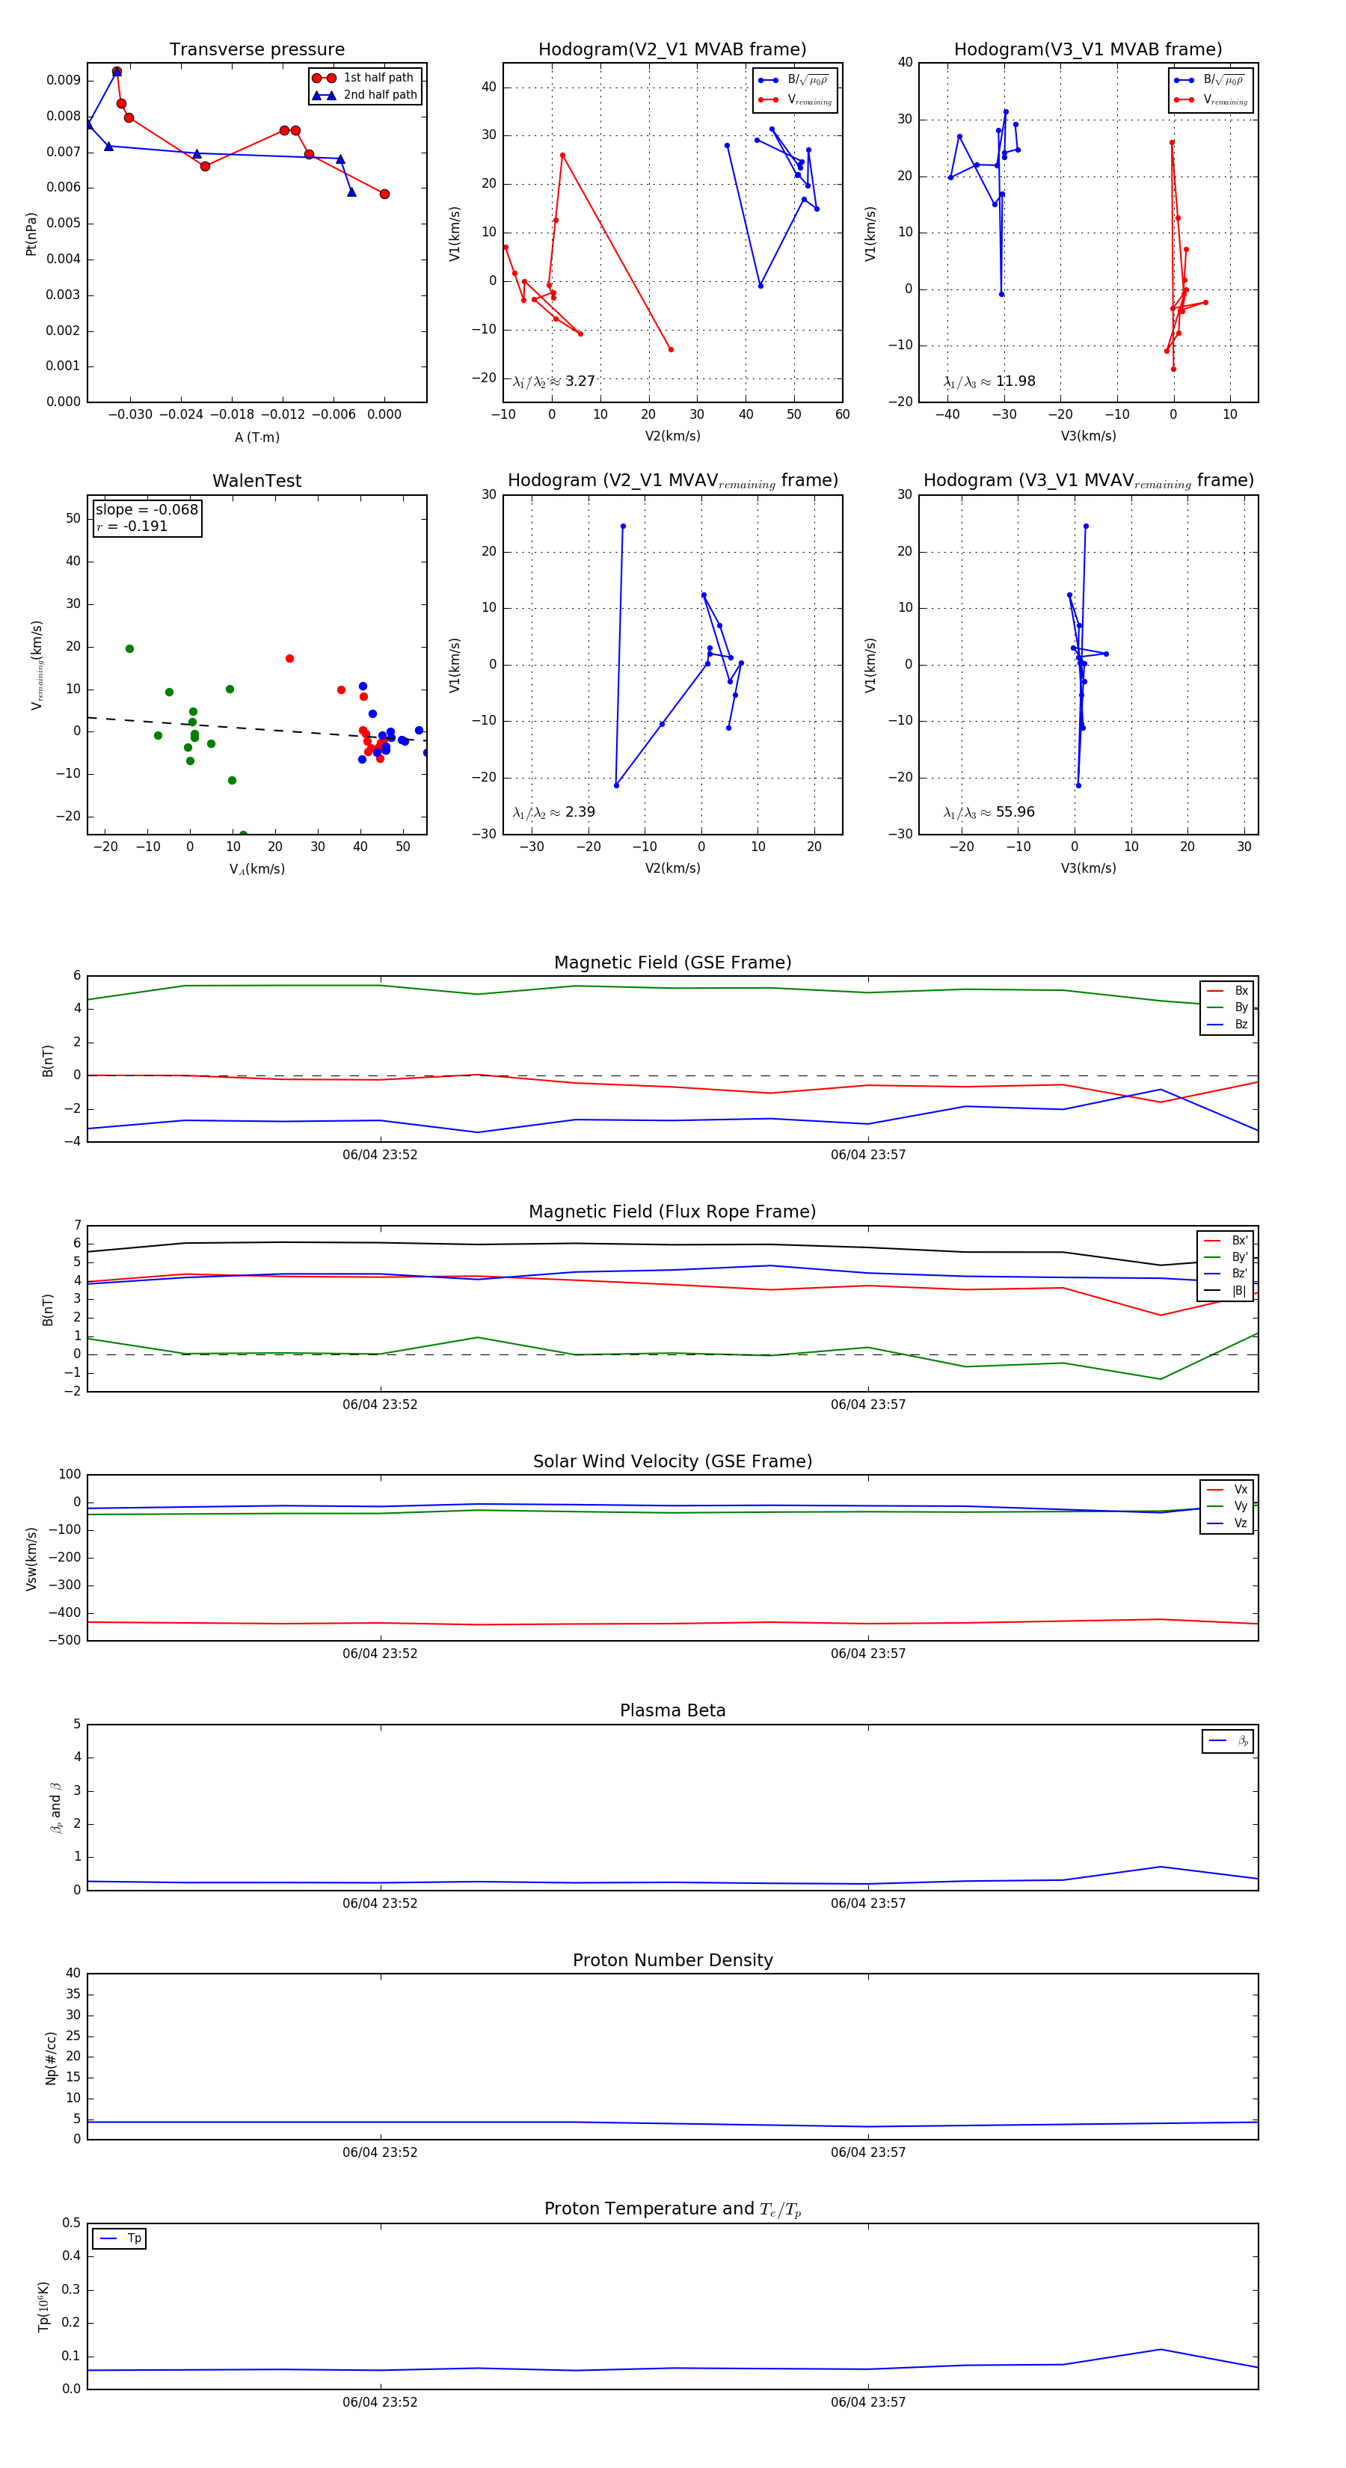
Task: Click 06/04 23:52 tick under Solar Wind Velocity plot
Action: click(379, 1654)
